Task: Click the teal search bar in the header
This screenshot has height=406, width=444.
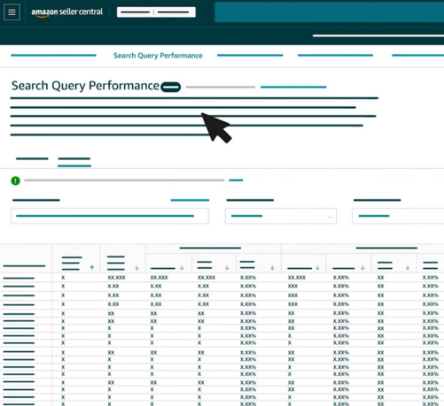Action: pyautogui.click(x=329, y=12)
